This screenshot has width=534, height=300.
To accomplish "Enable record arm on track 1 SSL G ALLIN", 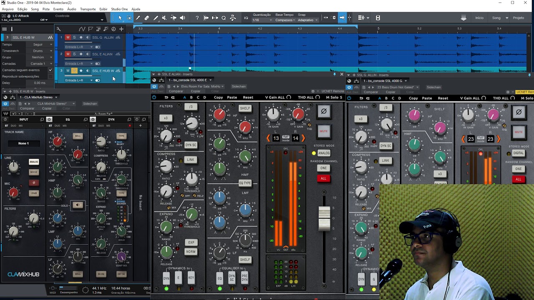I will 81,37.
